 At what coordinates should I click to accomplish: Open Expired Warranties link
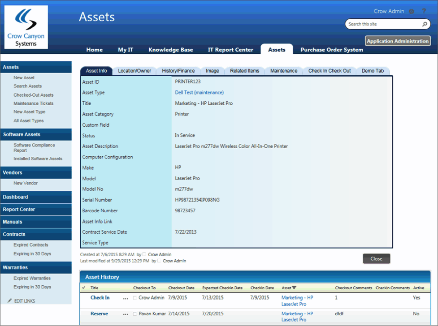[x=32, y=278]
